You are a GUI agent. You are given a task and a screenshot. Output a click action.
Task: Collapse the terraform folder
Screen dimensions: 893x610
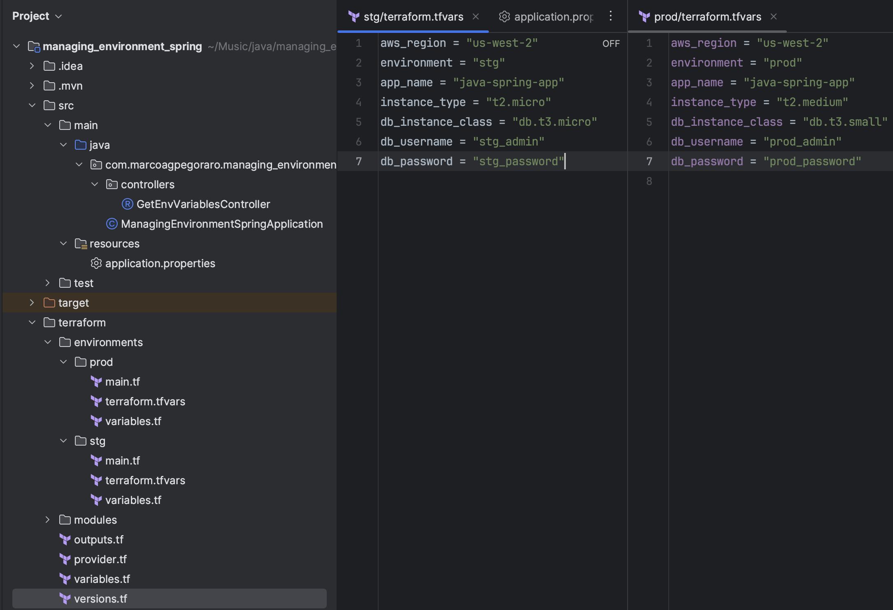[32, 322]
